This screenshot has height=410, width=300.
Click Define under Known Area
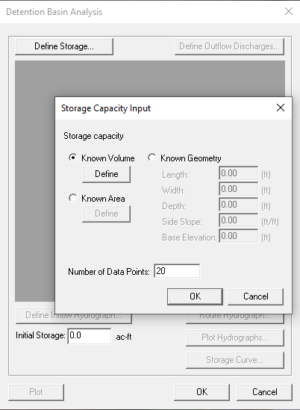tap(107, 214)
